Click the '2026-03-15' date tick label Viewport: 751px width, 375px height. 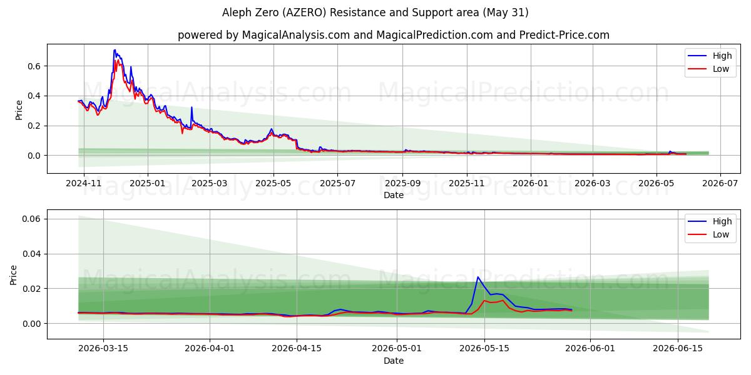pyautogui.click(x=103, y=349)
